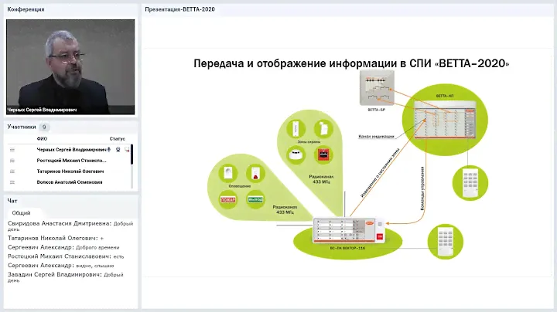557x312 pixels.
Task: Click the participants count badge showing 9
Action: 44,127
